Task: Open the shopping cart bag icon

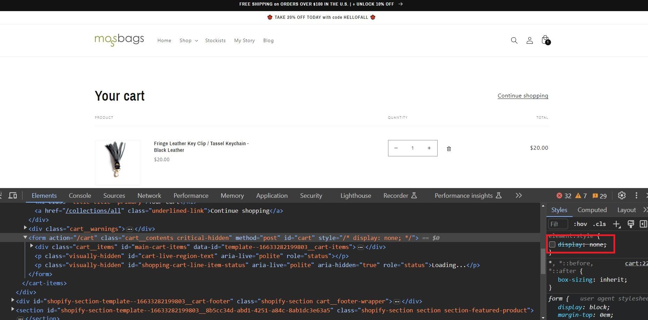Action: click(545, 40)
